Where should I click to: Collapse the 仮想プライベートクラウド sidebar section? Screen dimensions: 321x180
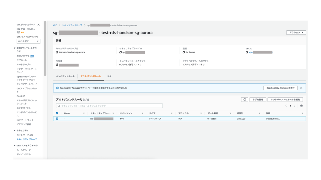pos(15,48)
